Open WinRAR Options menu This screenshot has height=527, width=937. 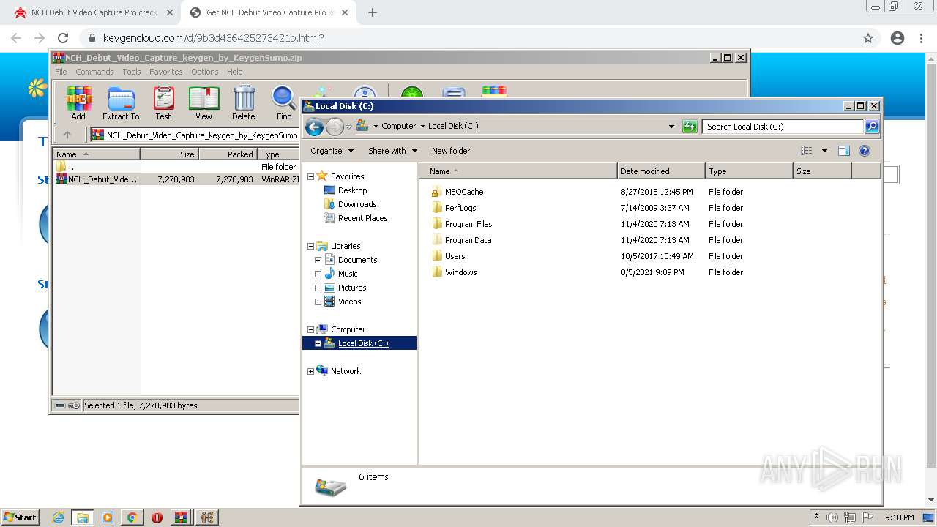point(205,72)
